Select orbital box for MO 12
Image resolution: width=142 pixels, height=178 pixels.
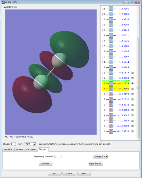point(111,73)
